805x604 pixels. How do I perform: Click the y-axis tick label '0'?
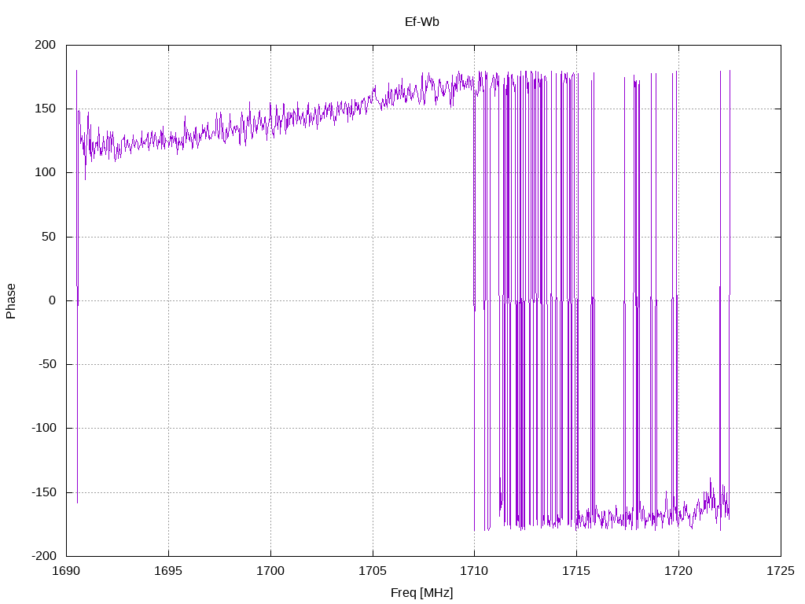click(x=53, y=301)
